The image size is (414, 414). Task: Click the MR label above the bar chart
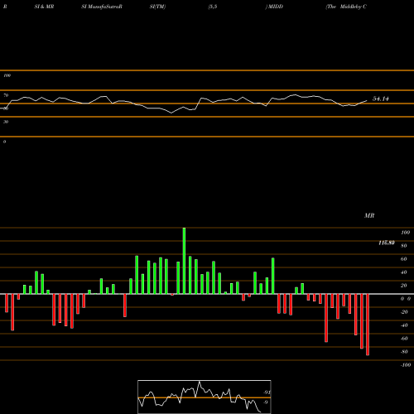point(369,215)
